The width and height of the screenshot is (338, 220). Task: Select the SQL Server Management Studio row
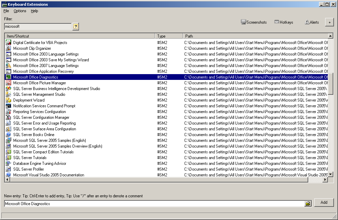tap(39, 94)
